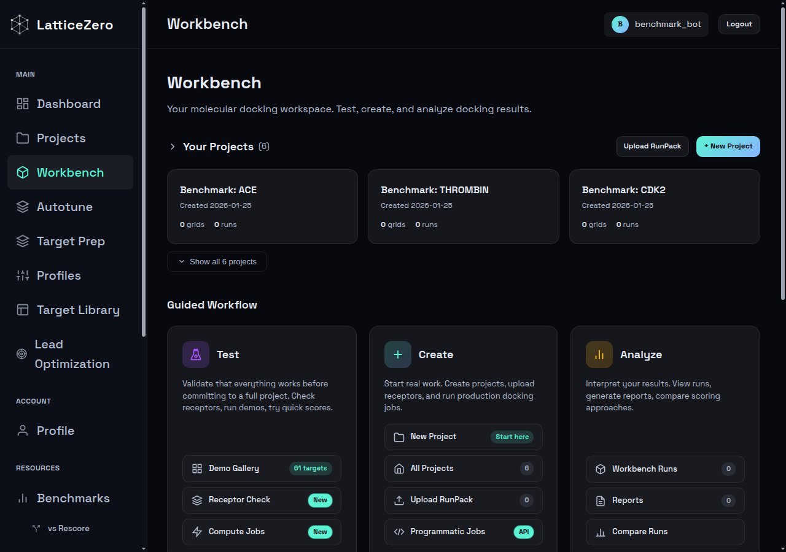
Task: Click the top Upload RunPack button
Action: 652,147
